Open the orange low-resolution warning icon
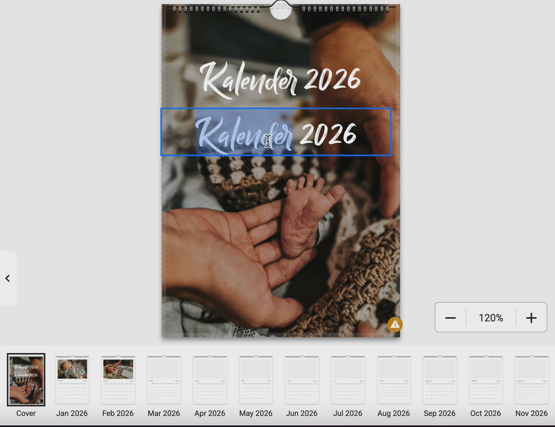555x427 pixels. pyautogui.click(x=395, y=324)
